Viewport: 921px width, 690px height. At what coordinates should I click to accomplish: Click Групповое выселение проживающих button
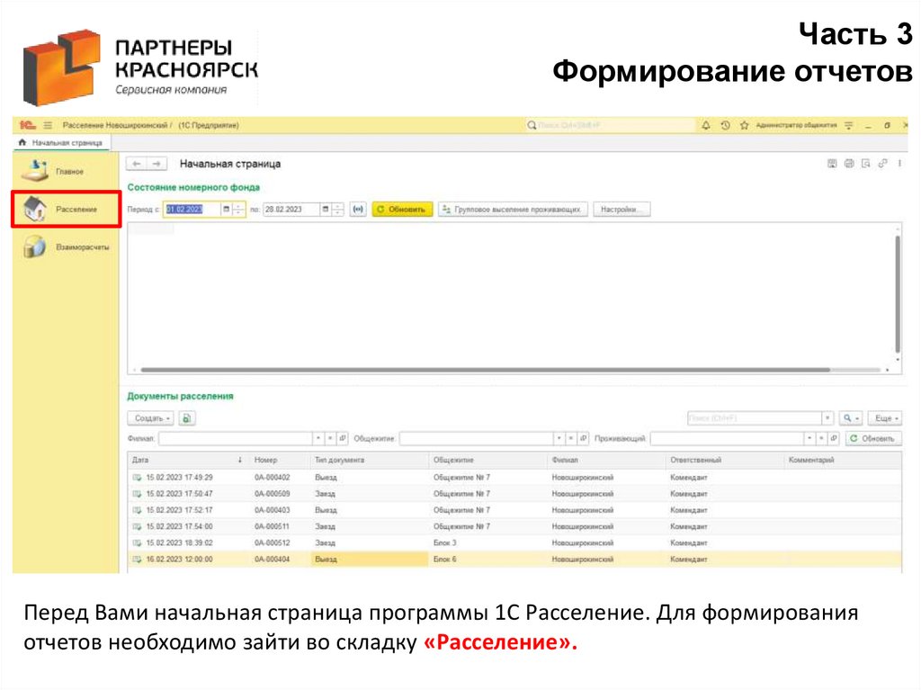[x=513, y=210]
